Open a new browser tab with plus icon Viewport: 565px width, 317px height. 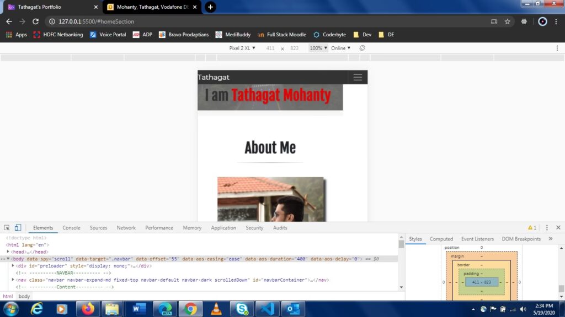[210, 7]
